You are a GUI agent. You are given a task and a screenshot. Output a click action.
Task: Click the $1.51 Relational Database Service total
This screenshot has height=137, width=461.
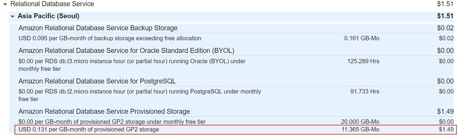click(x=446, y=4)
